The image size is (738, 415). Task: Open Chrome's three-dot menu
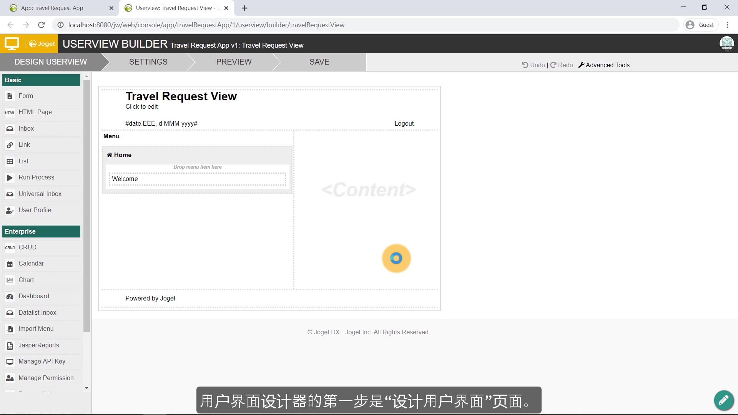click(727, 25)
